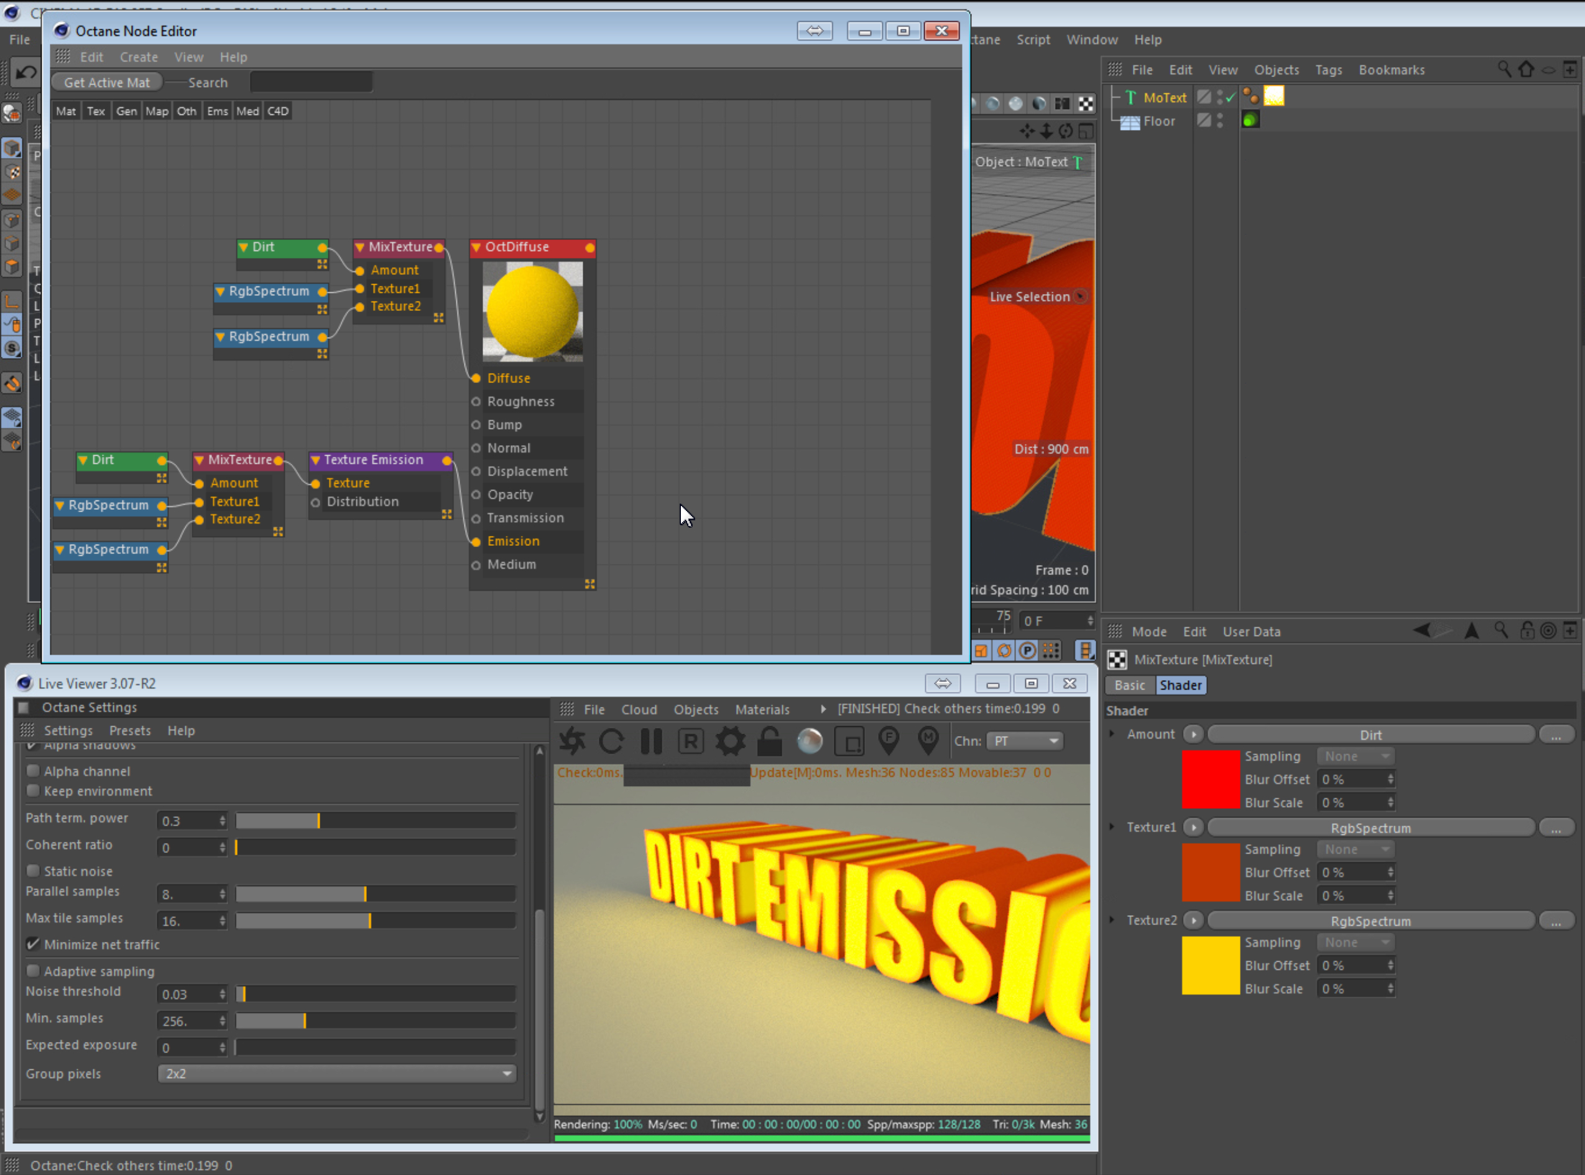Image resolution: width=1585 pixels, height=1175 pixels.
Task: Restart the render with the circular arrow icon
Action: pyautogui.click(x=611, y=741)
